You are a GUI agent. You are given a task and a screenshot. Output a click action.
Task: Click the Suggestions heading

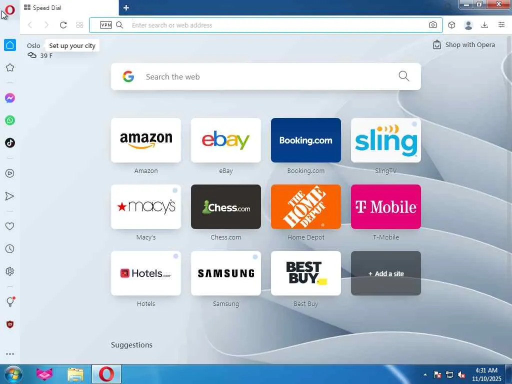[131, 345]
